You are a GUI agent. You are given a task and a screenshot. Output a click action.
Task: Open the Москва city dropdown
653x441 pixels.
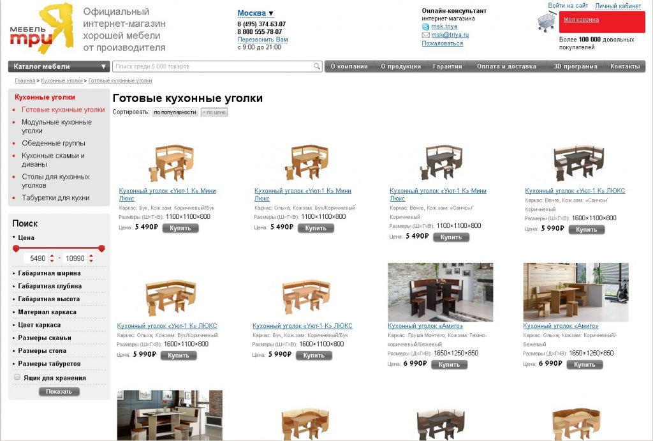click(x=255, y=13)
